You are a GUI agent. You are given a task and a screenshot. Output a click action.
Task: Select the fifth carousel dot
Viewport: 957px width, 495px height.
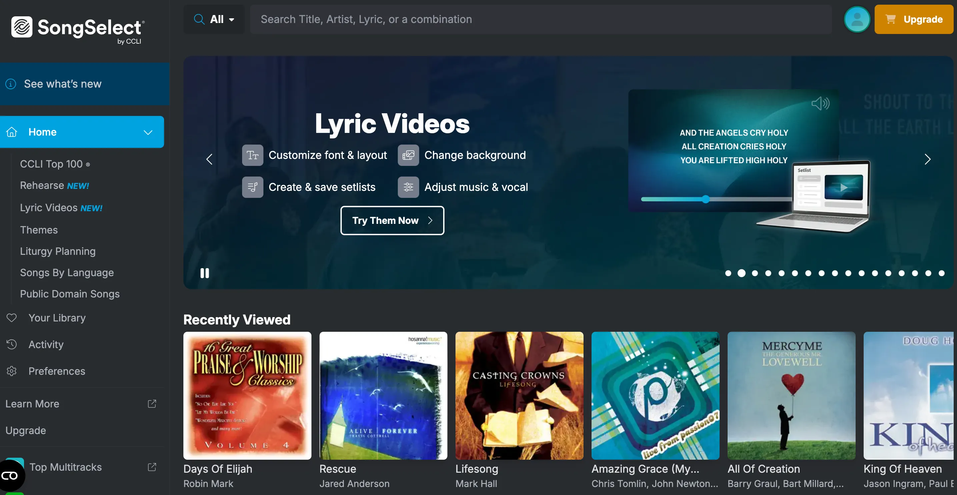click(782, 273)
